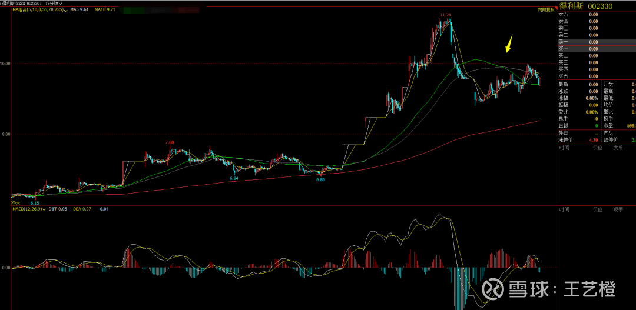The height and width of the screenshot is (310, 636).
Task: Click the 外盘 label
Action: 564,133
